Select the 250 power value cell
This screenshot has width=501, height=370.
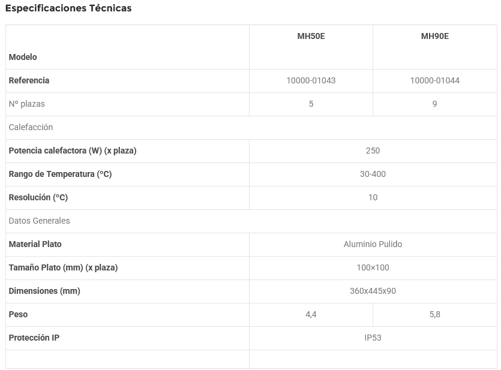click(373, 151)
